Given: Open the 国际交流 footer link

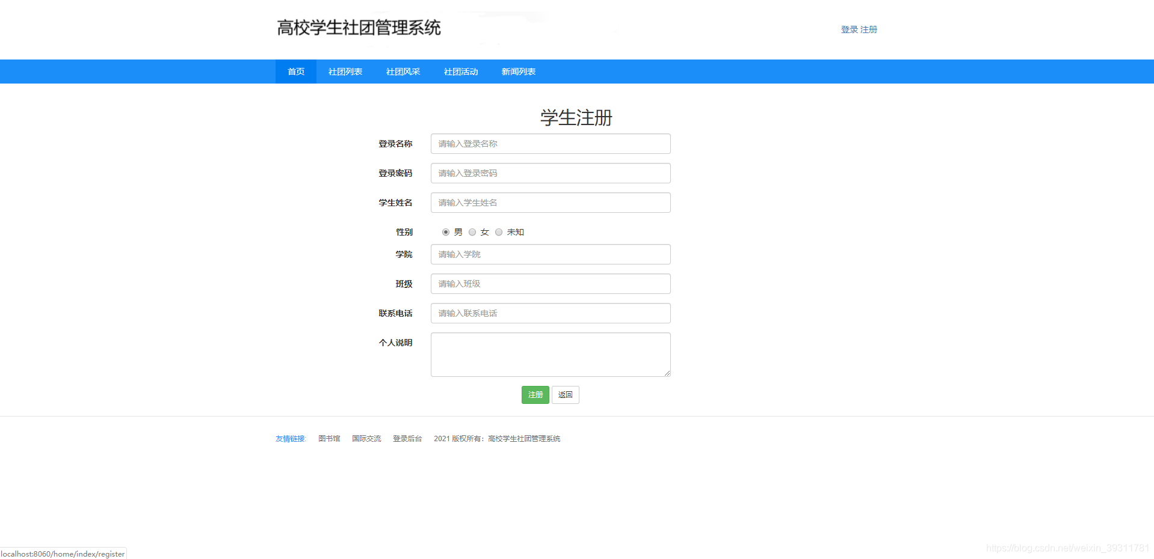Looking at the screenshot, I should click(366, 439).
